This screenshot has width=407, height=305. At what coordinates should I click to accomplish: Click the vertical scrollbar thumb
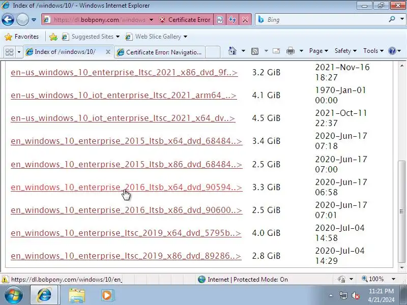click(x=402, y=211)
